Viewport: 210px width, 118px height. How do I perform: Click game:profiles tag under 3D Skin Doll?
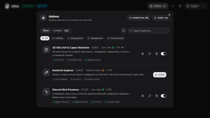coord(93,60)
